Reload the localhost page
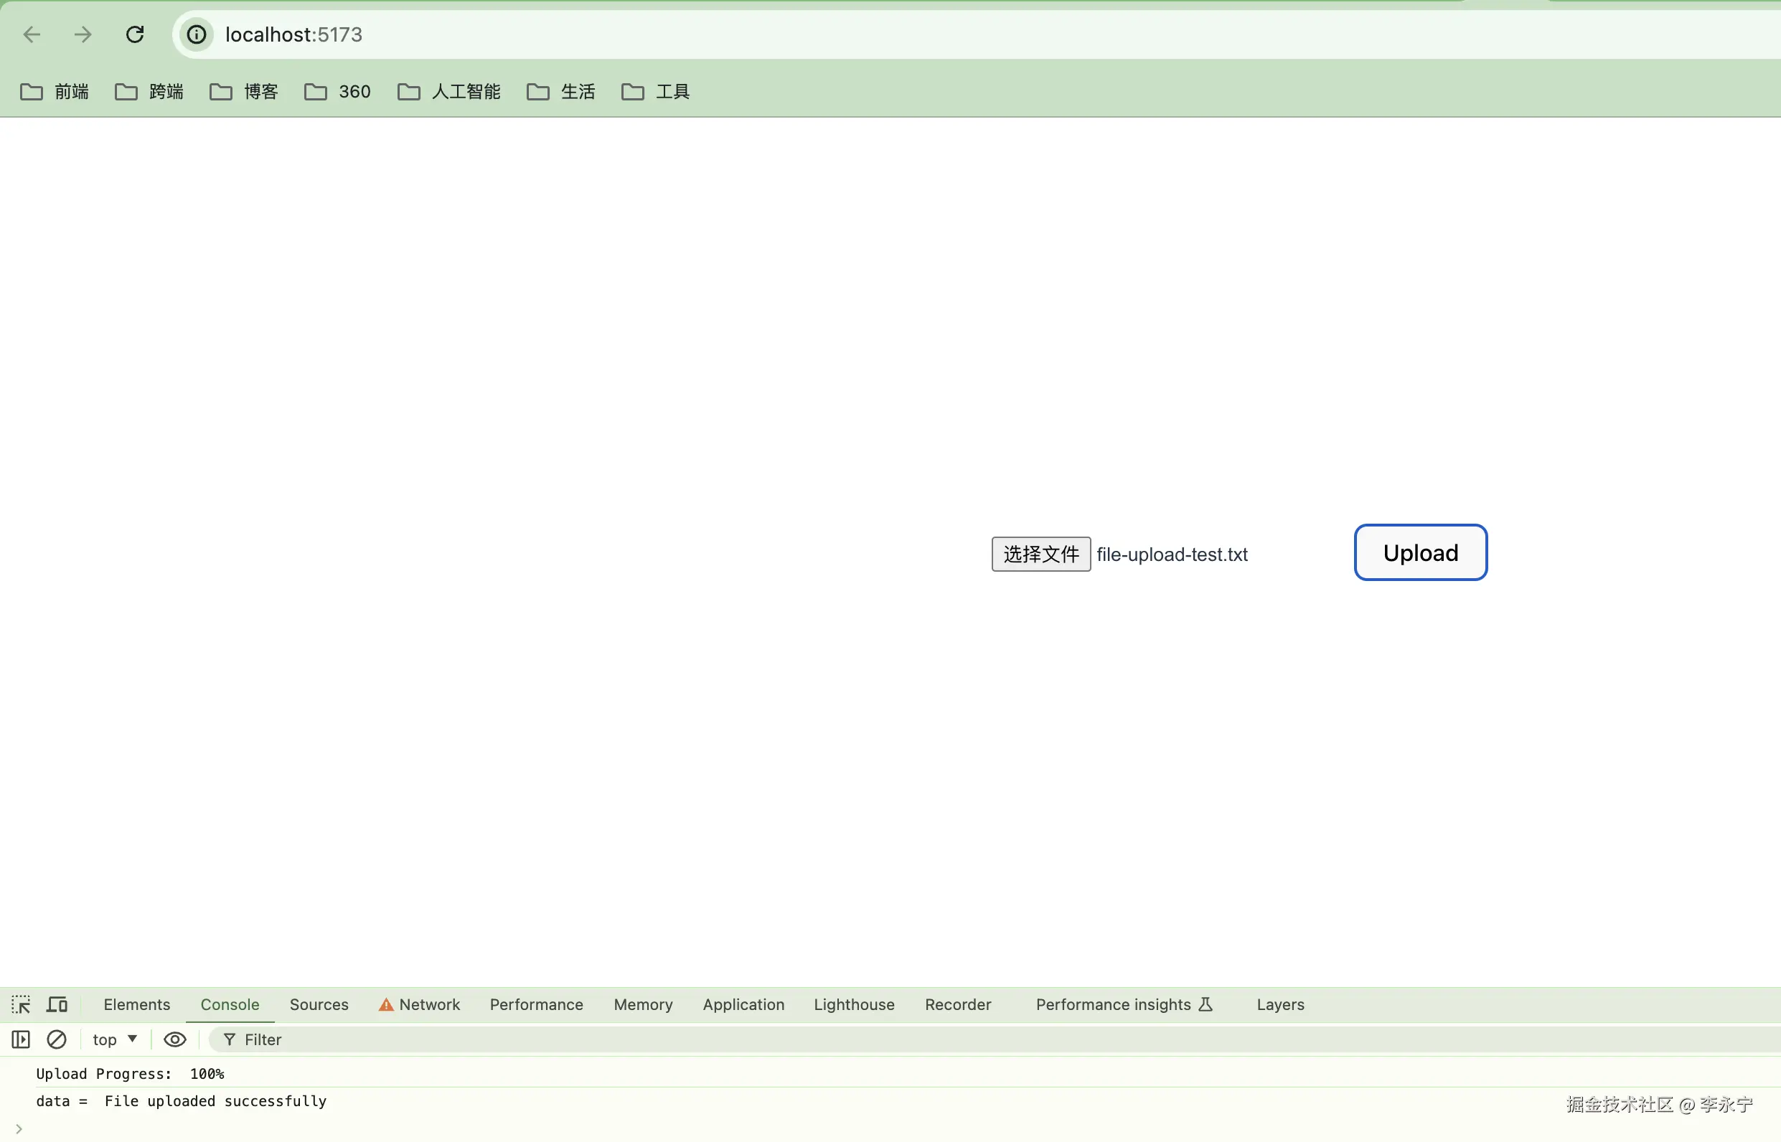Screen dimensions: 1781x1142 coord(134,35)
